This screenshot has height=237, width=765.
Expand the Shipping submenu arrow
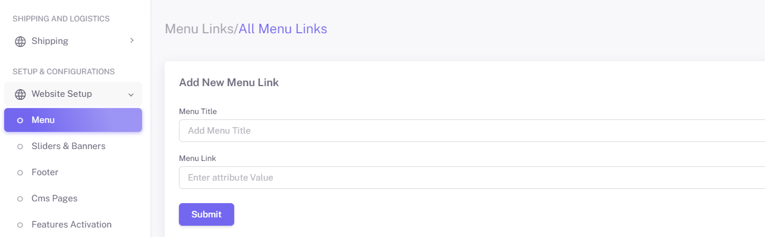point(131,41)
